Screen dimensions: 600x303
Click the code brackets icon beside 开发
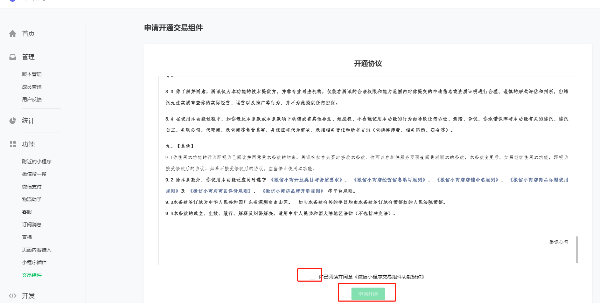coord(13,296)
